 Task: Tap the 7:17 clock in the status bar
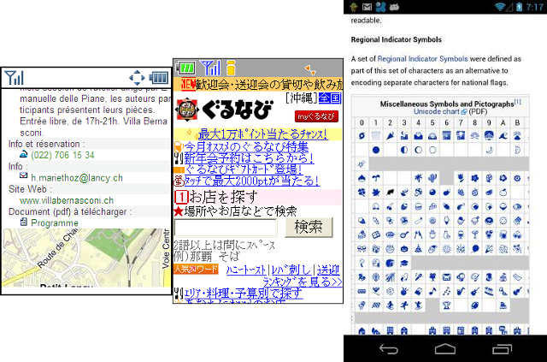[534, 7]
